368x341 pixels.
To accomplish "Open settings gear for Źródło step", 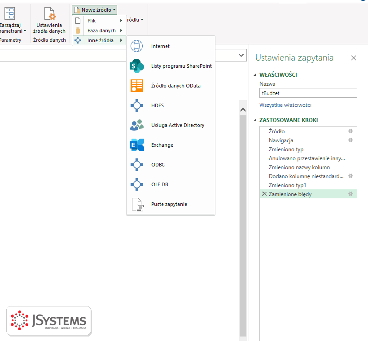I will (350, 131).
